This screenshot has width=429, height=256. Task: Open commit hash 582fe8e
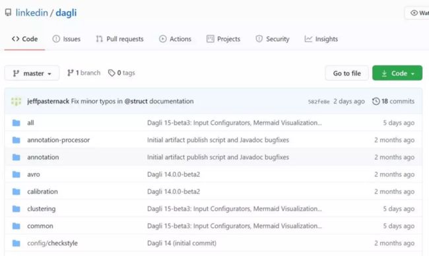pyautogui.click(x=319, y=102)
